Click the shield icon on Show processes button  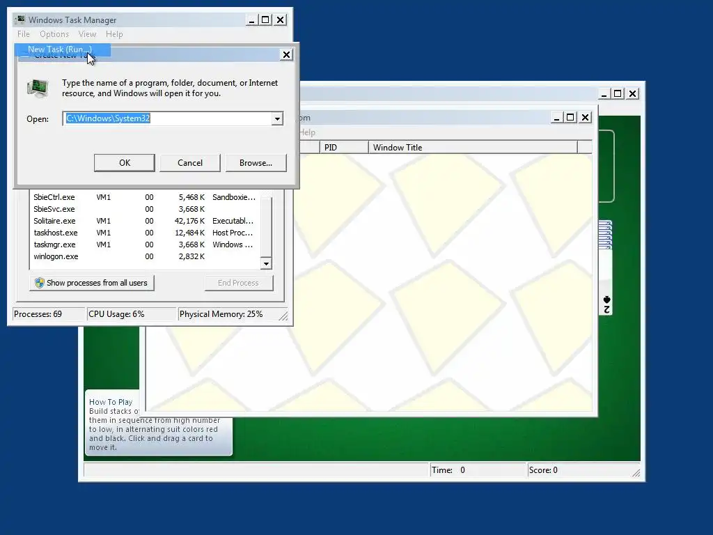[x=40, y=283]
